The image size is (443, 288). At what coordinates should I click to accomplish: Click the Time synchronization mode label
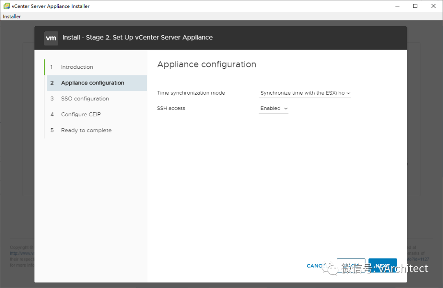(191, 93)
